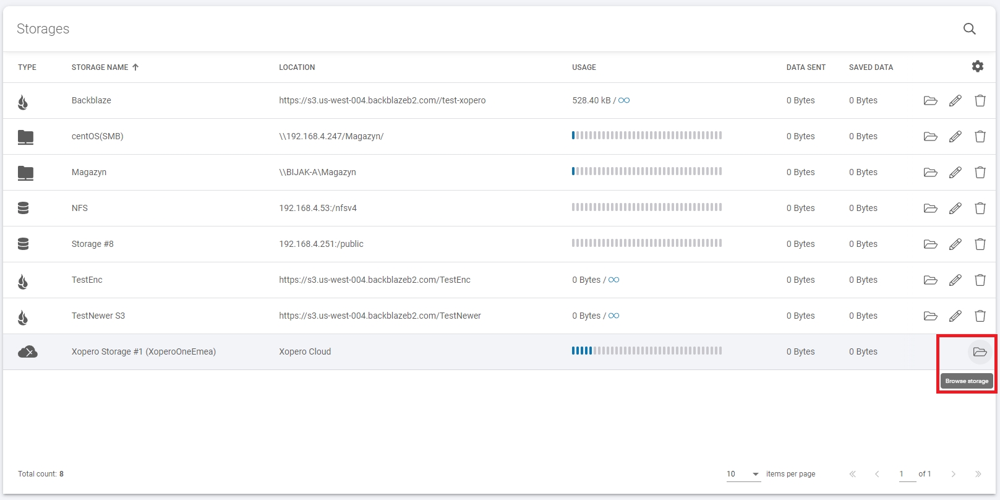Edit the NFS storage entry

click(955, 209)
